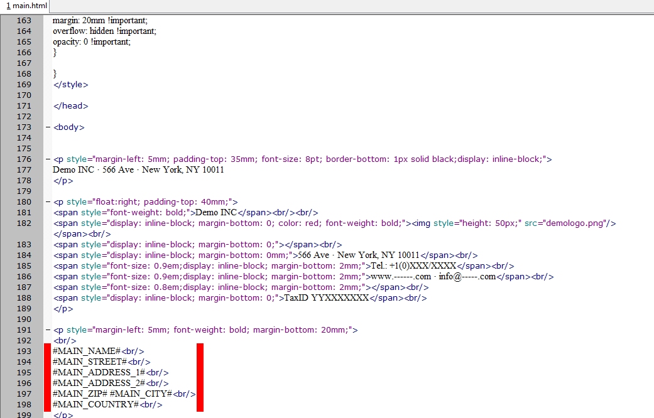Screen dimensions: 654x418
Task: Collapse the body tag fold marker
Action: (x=48, y=127)
